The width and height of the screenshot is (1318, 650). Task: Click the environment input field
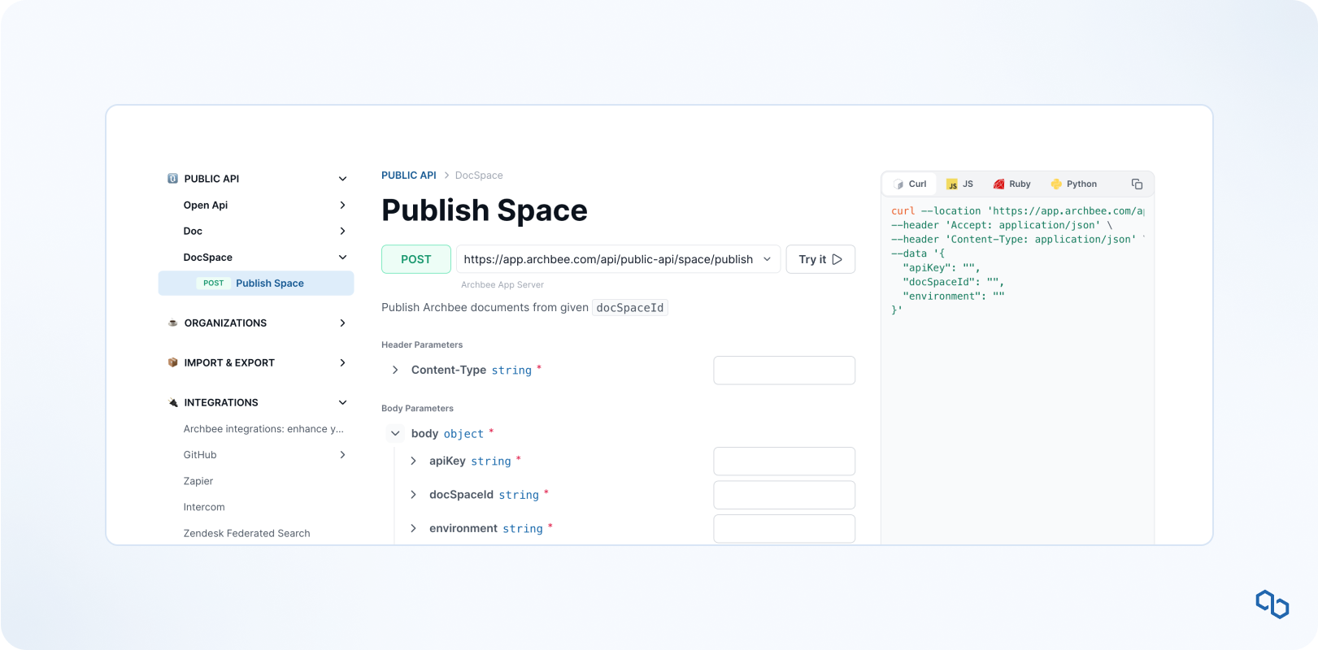coord(785,529)
